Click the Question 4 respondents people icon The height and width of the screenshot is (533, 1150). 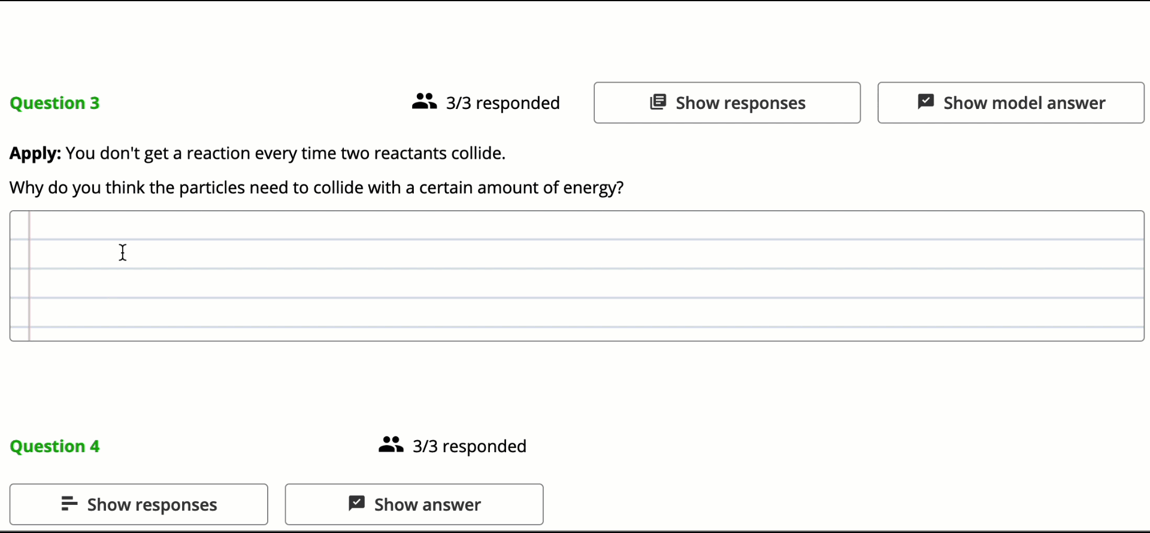pyautogui.click(x=391, y=445)
